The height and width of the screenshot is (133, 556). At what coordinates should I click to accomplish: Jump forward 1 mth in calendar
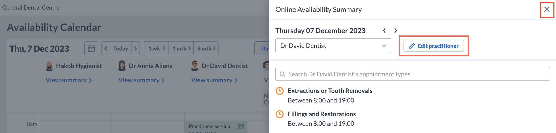tap(181, 48)
